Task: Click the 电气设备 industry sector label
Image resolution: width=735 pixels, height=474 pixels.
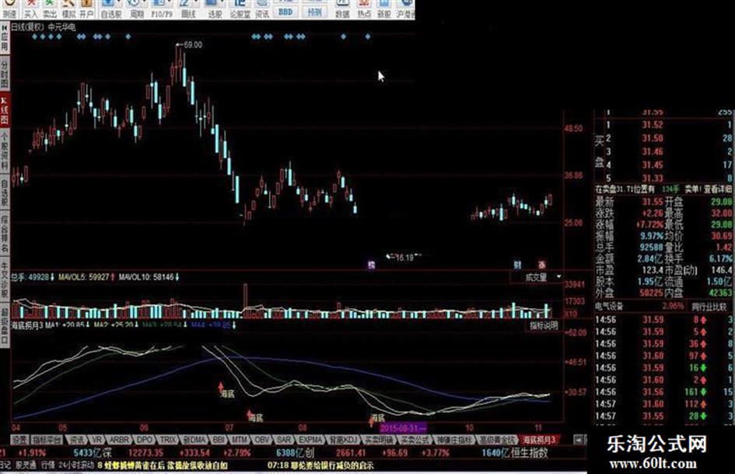Action: pyautogui.click(x=609, y=307)
